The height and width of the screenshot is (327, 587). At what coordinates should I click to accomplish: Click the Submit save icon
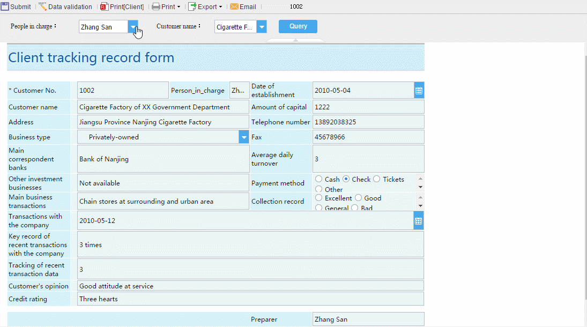coord(5,7)
